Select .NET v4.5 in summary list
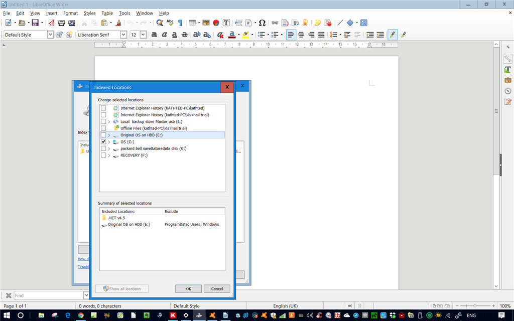This screenshot has width=514, height=321. click(x=116, y=218)
